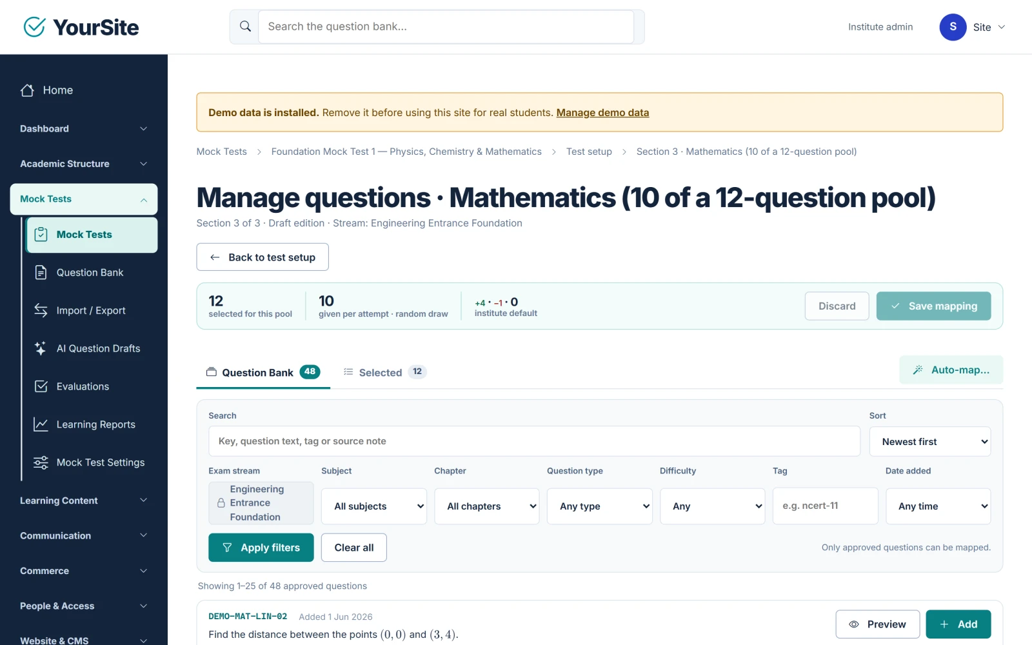This screenshot has height=645, width=1032.
Task: Click the Home house icon in sidebar
Action: click(27, 90)
